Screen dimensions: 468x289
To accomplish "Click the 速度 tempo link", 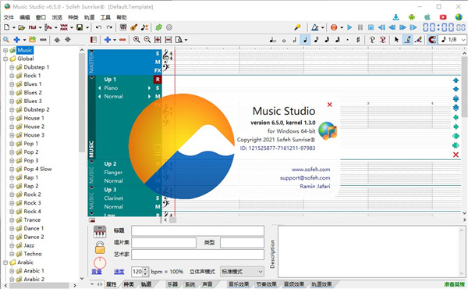I will point(119,272).
